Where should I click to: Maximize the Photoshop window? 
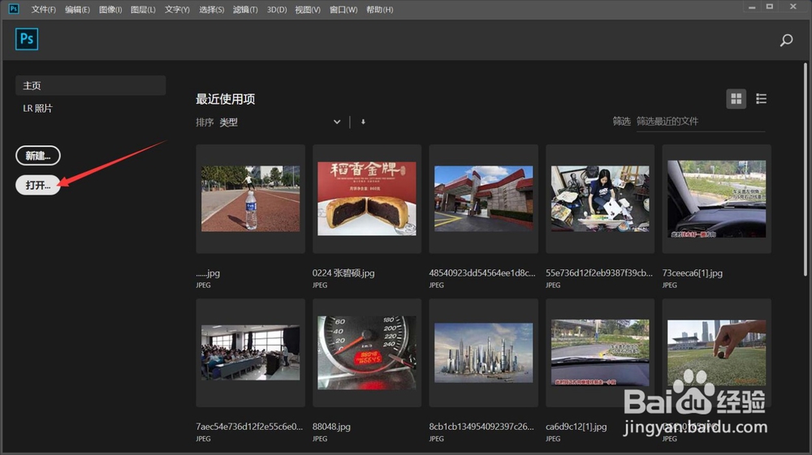(x=770, y=6)
